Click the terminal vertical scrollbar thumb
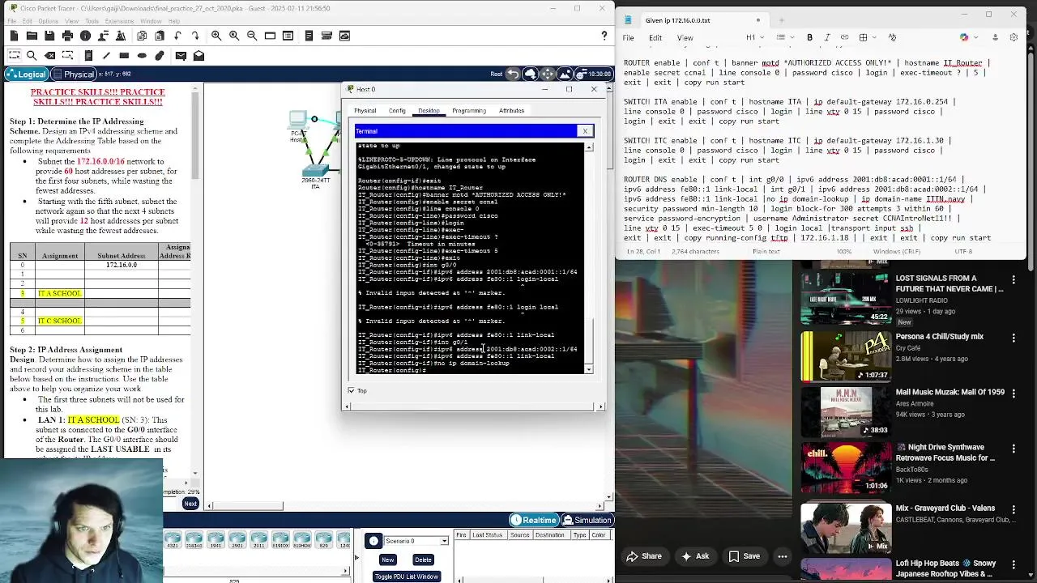1037x583 pixels. coord(589,340)
